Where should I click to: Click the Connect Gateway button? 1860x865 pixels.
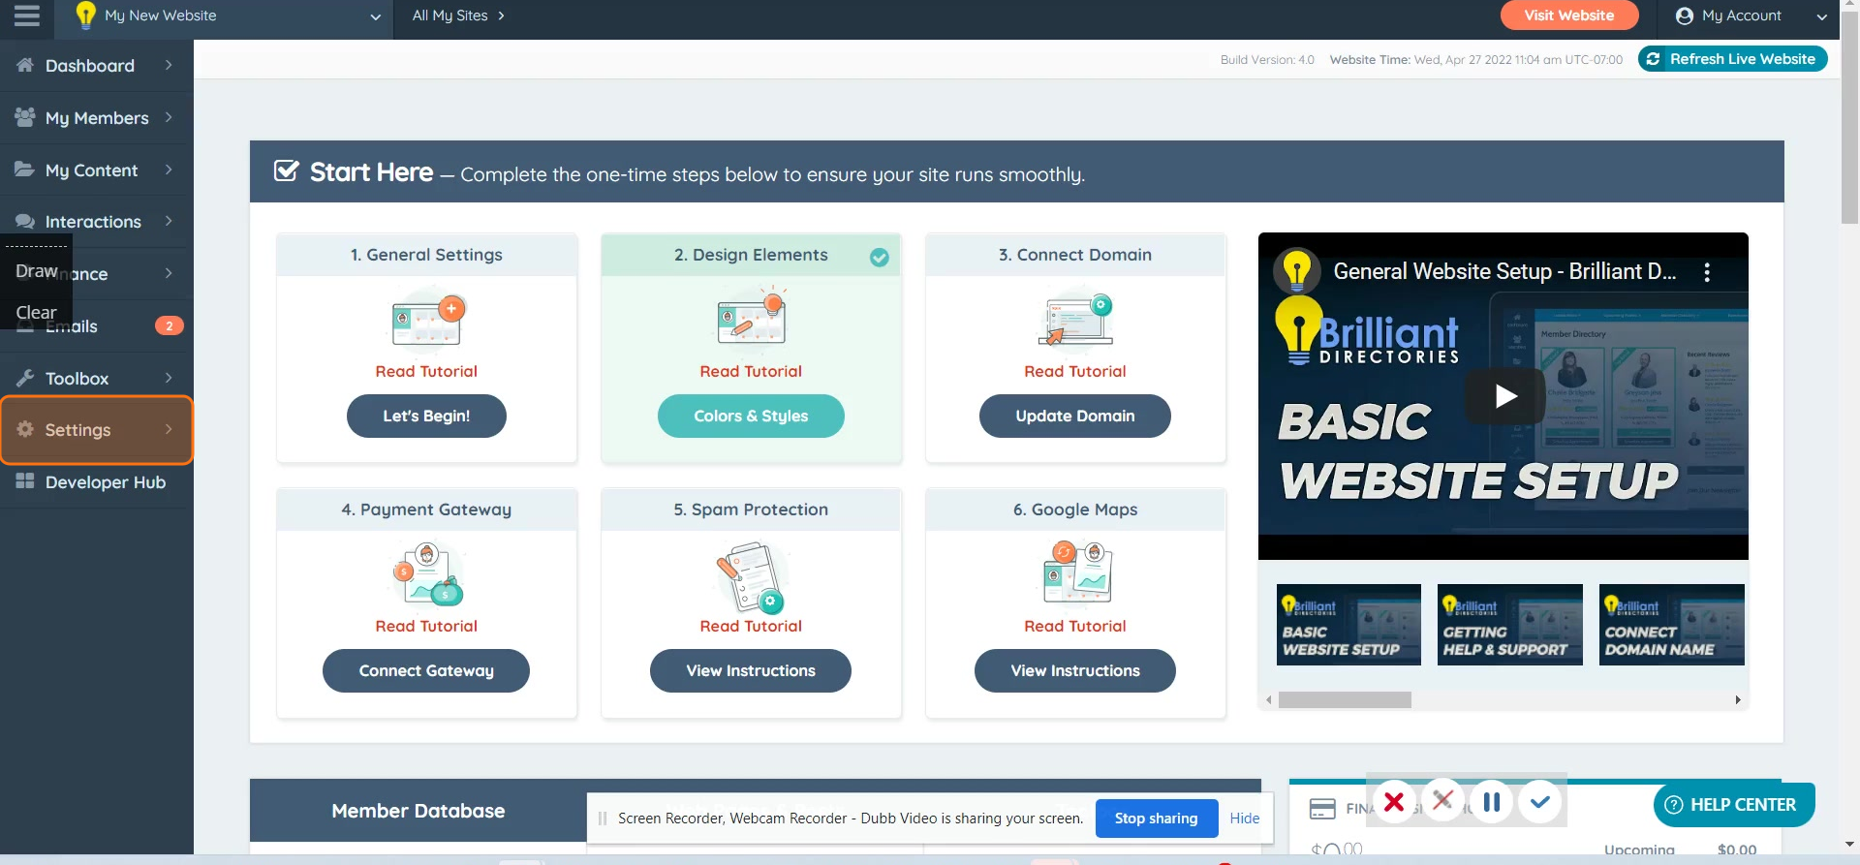point(426,670)
